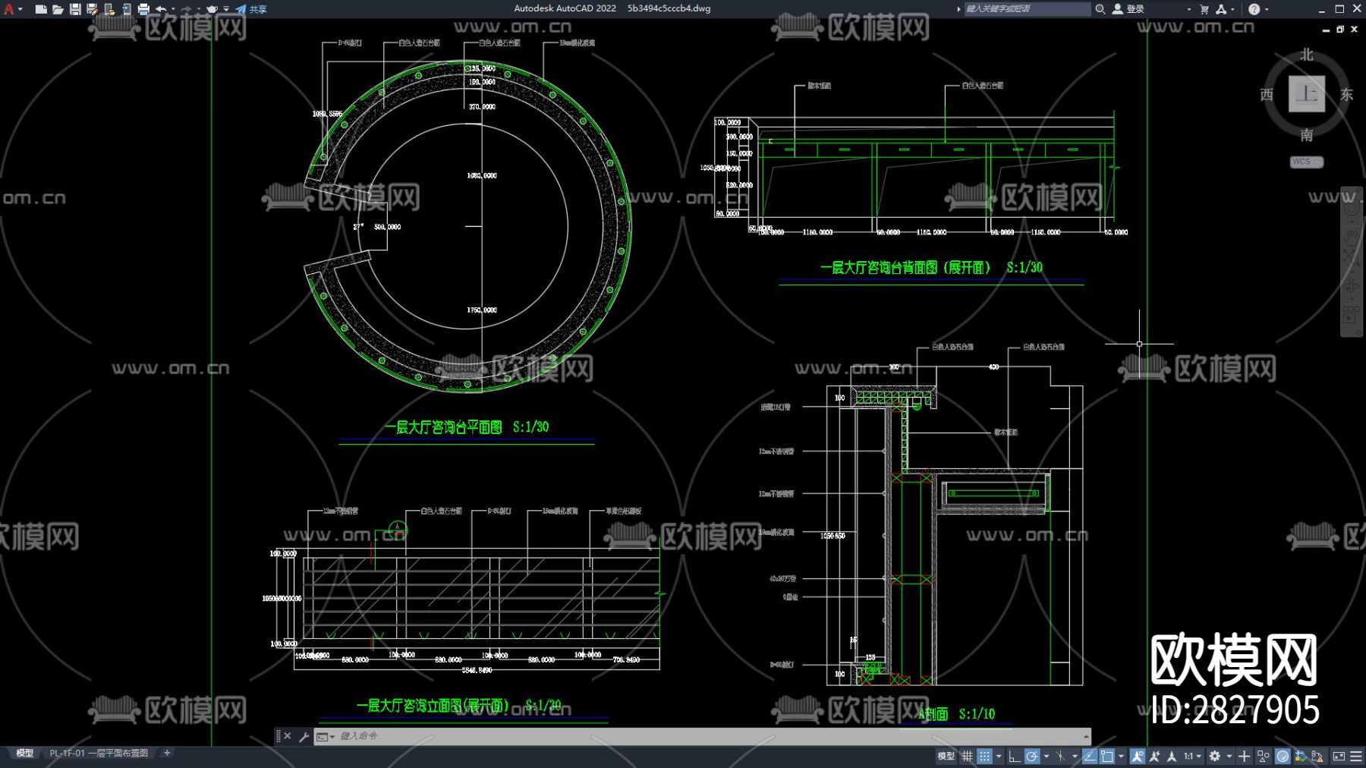Click the 共享 (Share) button
Image resolution: width=1366 pixels, height=768 pixels.
pos(251,9)
